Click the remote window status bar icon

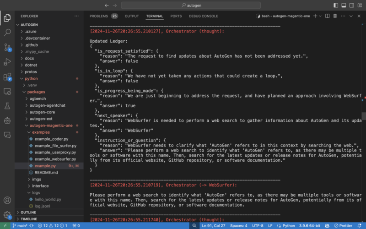click(5, 225)
